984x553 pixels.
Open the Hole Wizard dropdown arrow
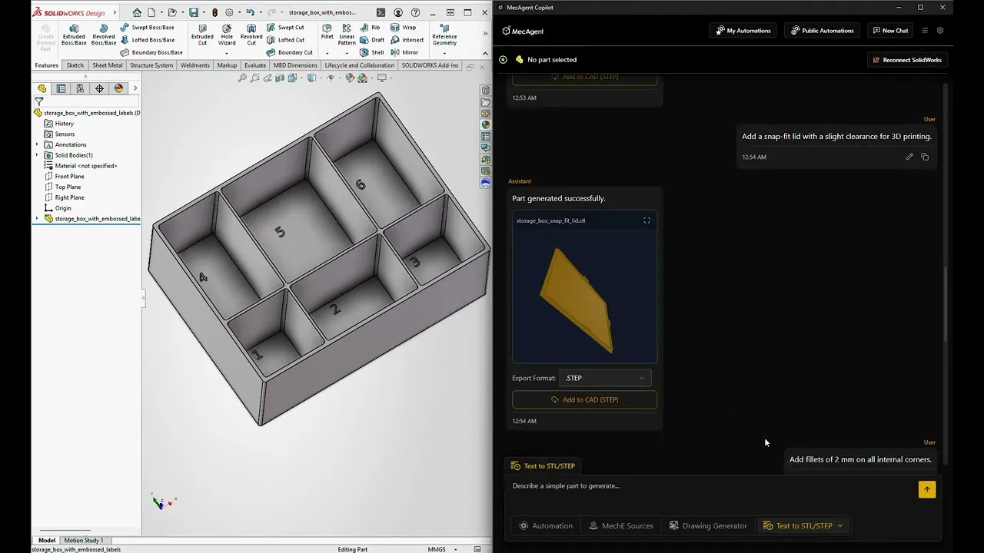pos(227,53)
